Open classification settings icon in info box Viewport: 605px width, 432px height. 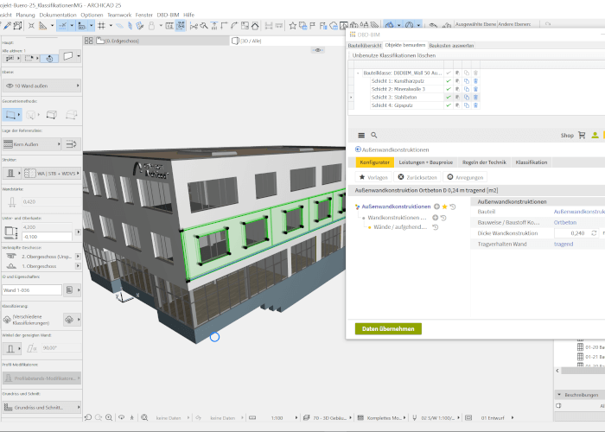click(x=69, y=320)
